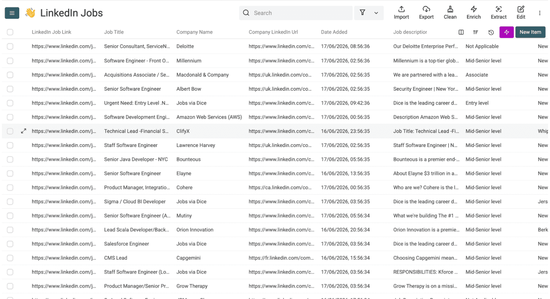This screenshot has width=550, height=299.
Task: Click the Job description column header
Action: [410, 32]
